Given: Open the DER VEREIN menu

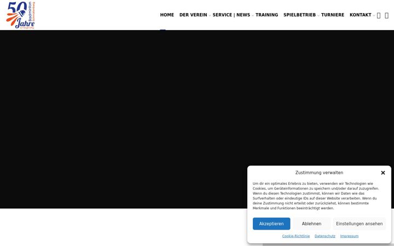Looking at the screenshot, I should point(193,15).
